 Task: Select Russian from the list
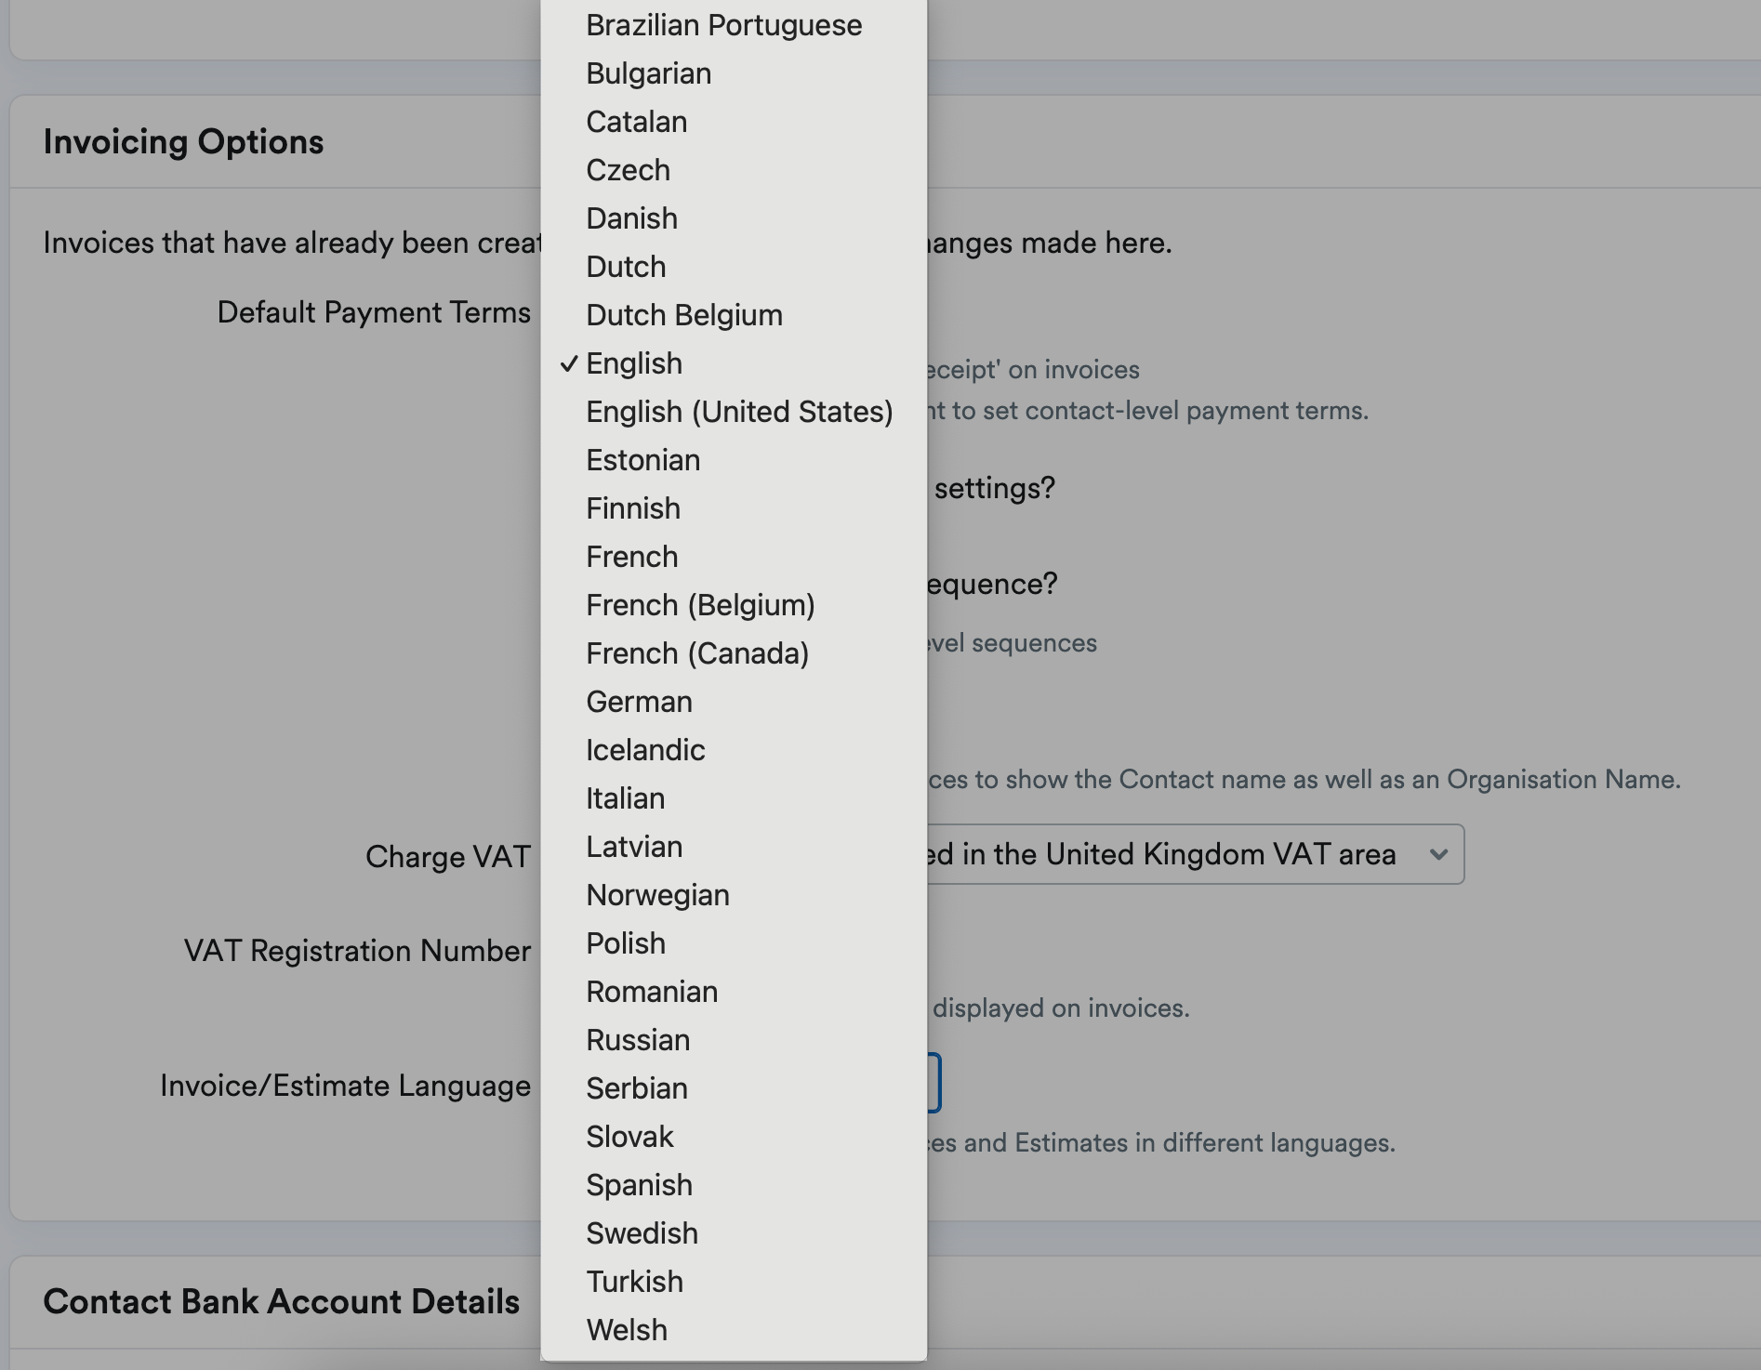coord(734,1040)
